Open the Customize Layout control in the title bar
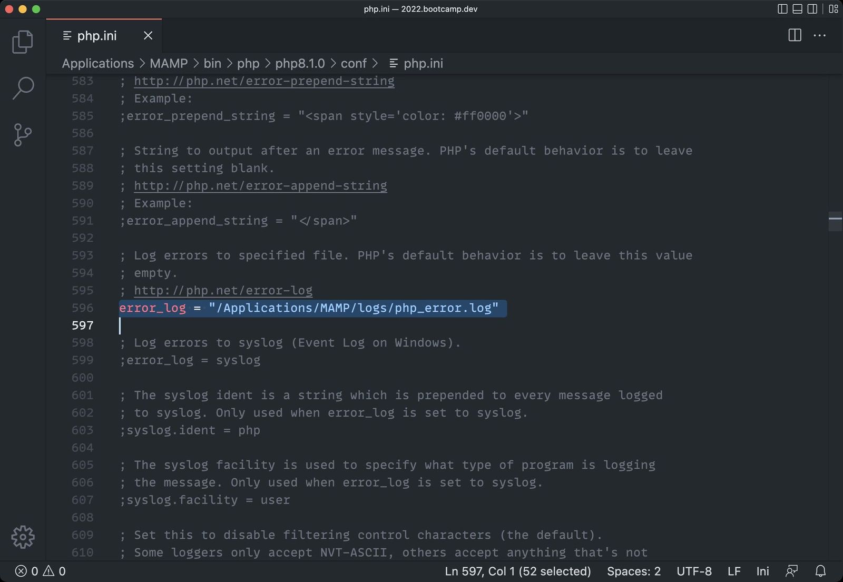 833,8
